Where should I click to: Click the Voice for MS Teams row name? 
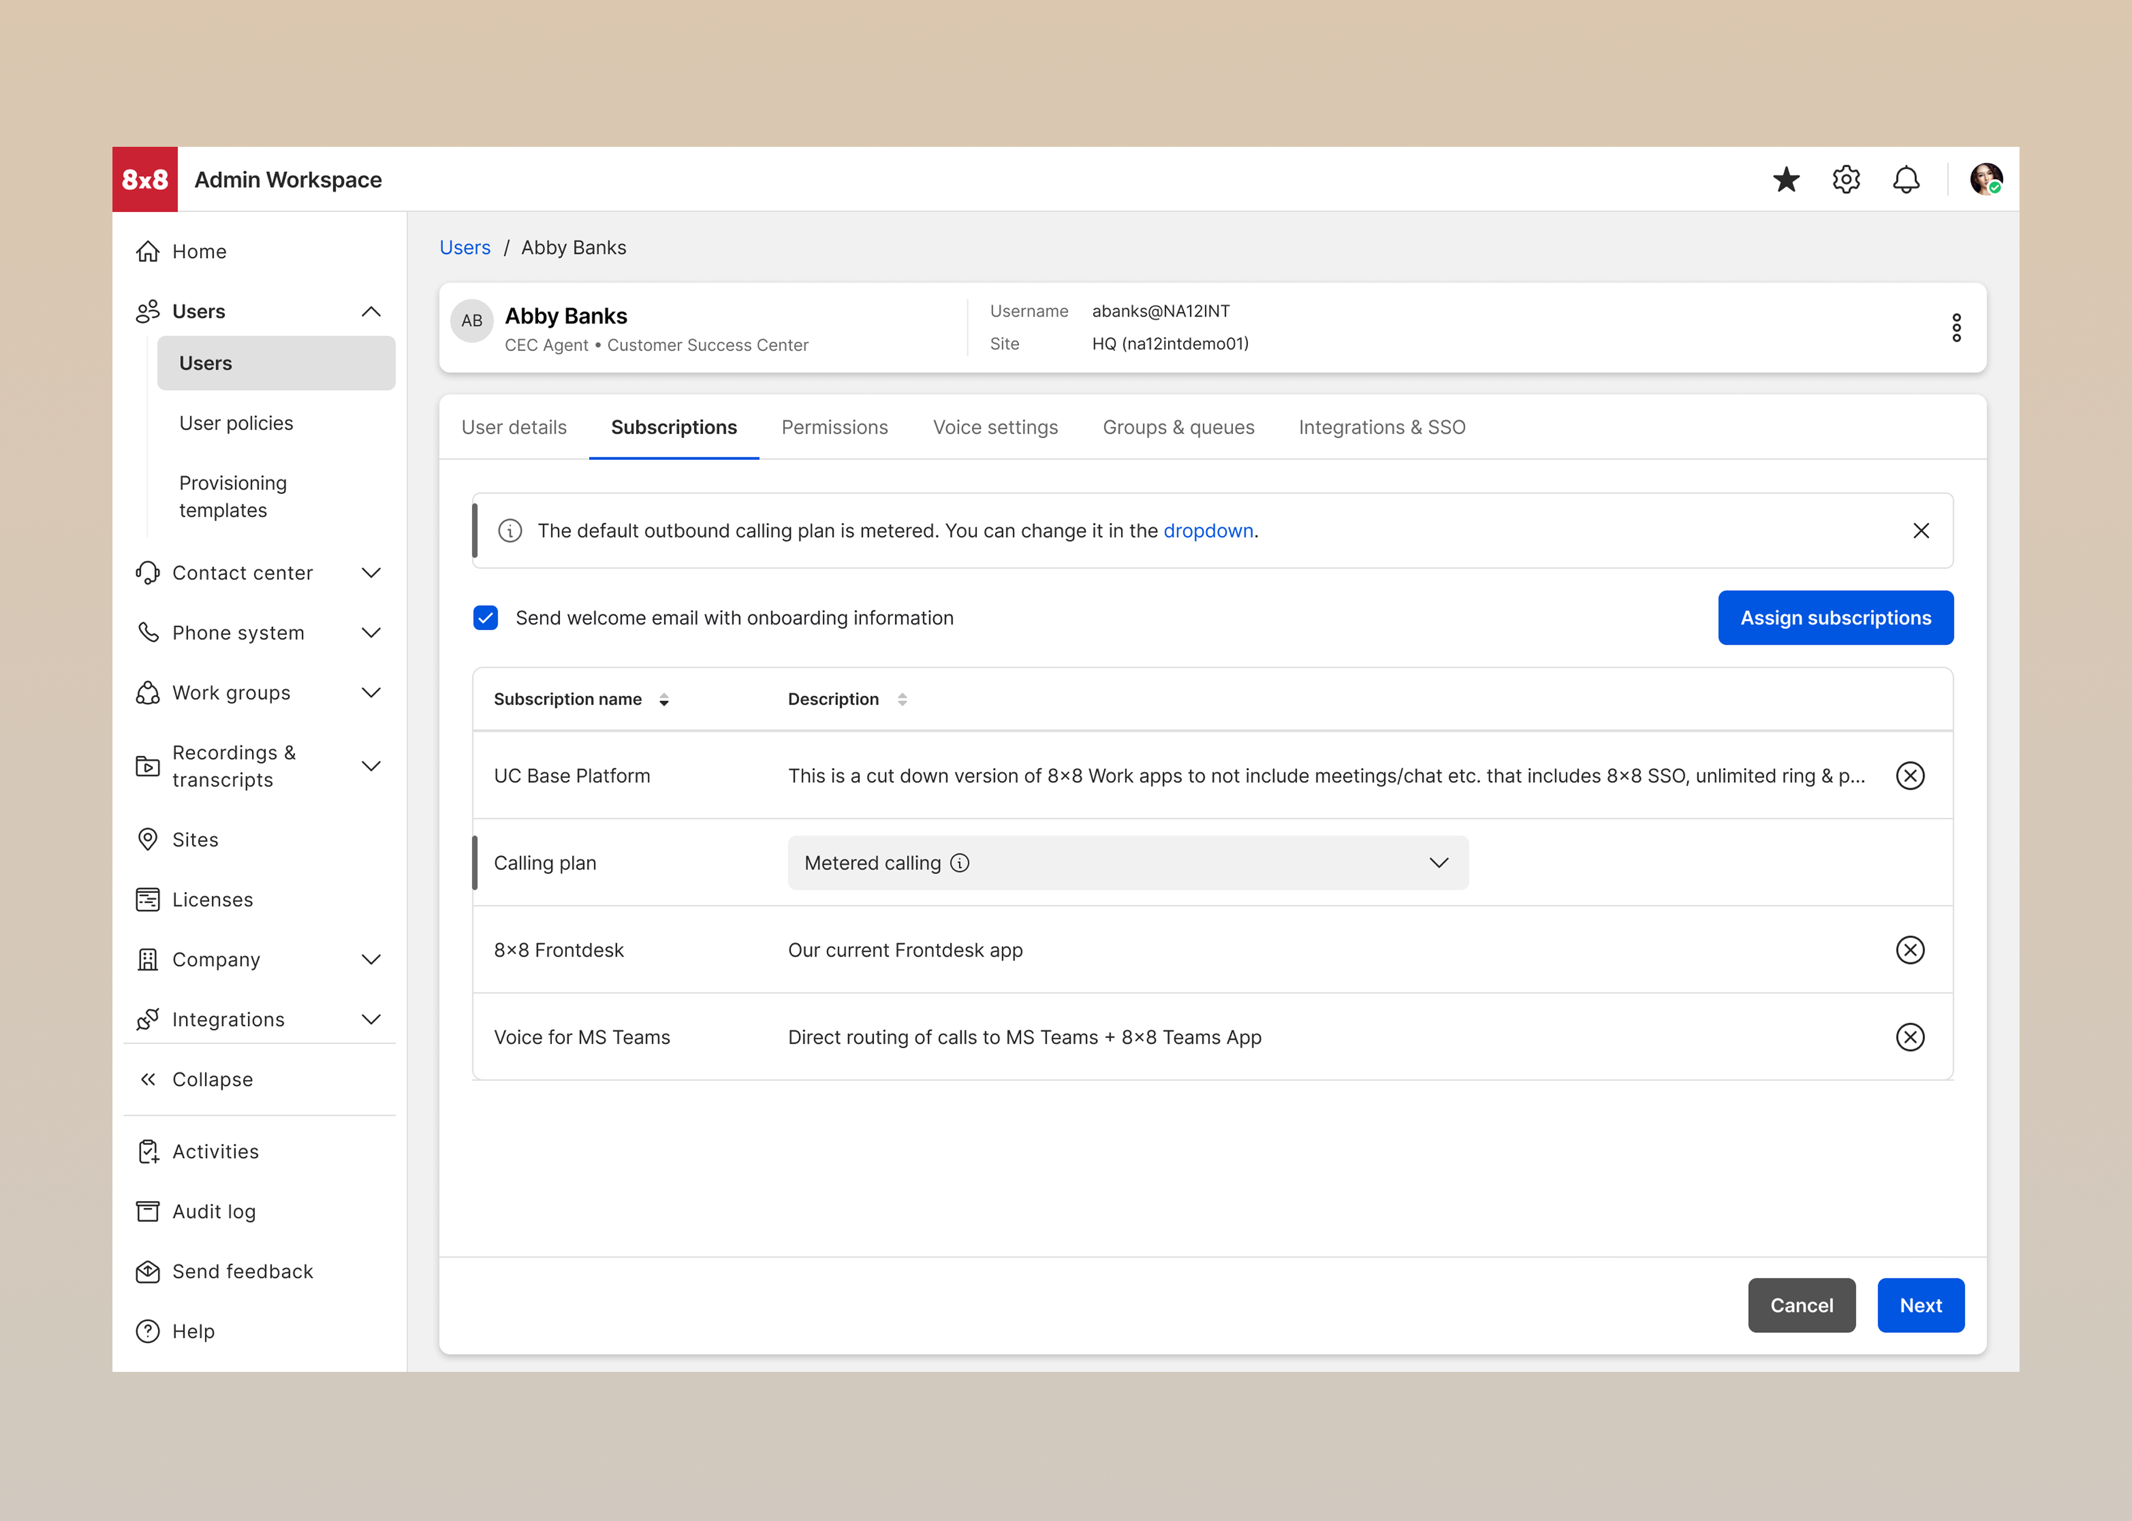[x=583, y=1037]
